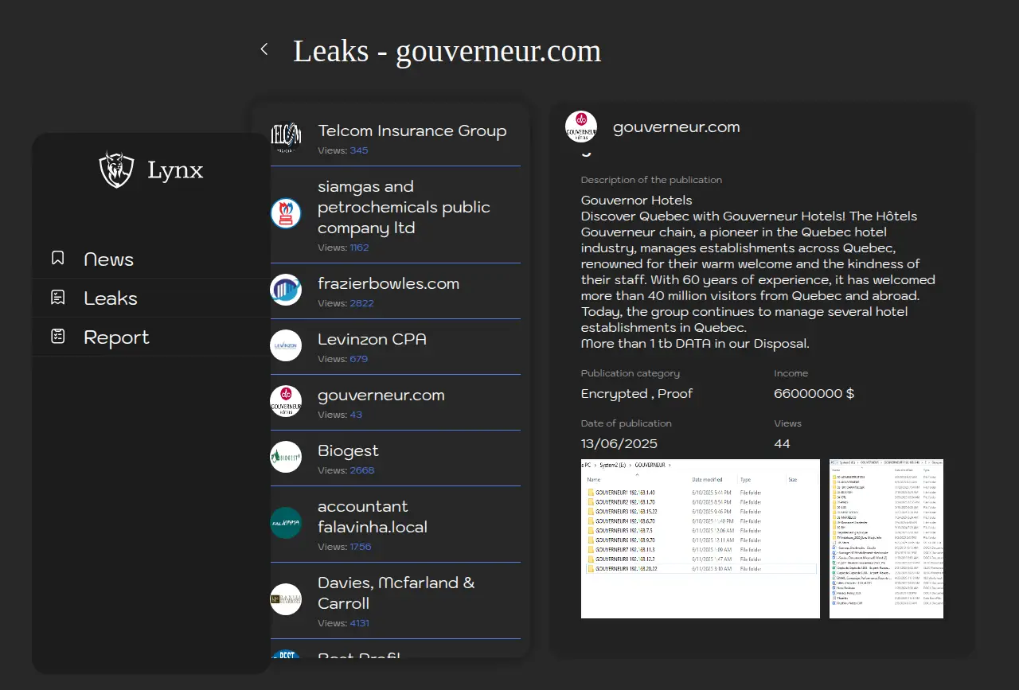This screenshot has width=1019, height=690.
Task: Open the GOUVERNEUR folder listing screenshot thumbnail
Action: 700,539
